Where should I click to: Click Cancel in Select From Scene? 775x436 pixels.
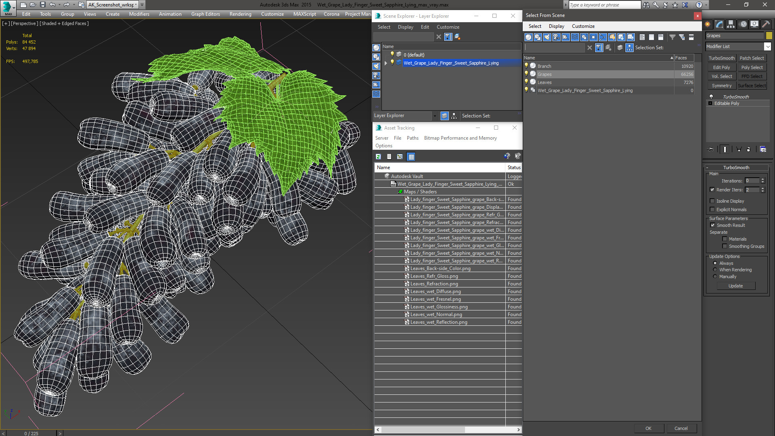pyautogui.click(x=681, y=428)
